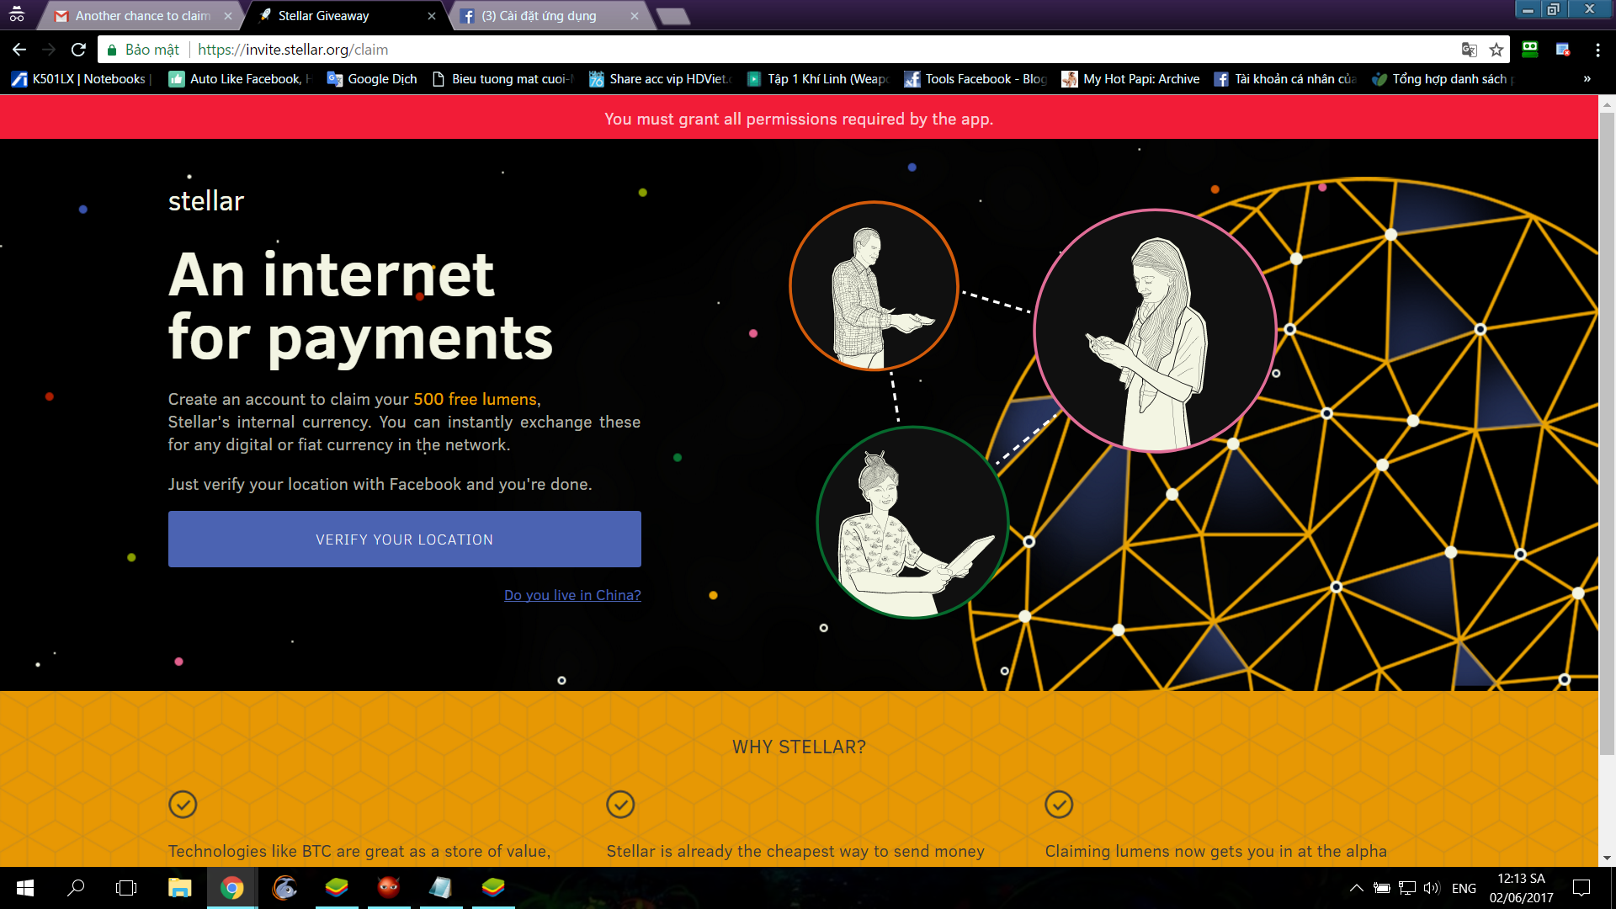This screenshot has height=909, width=1616.
Task: Open the Windows Start menu
Action: pyautogui.click(x=25, y=888)
